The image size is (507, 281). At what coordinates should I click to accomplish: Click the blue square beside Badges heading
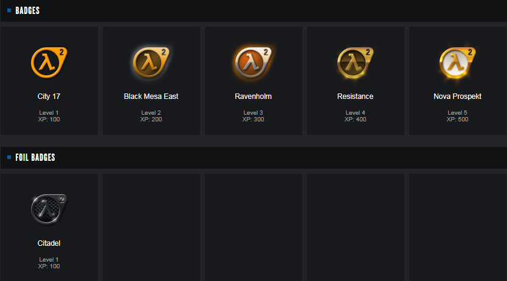(9, 10)
